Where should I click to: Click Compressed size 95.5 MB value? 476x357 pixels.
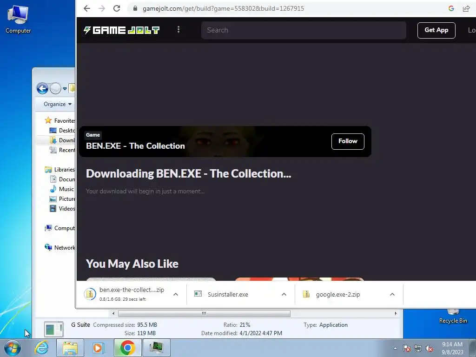147,325
